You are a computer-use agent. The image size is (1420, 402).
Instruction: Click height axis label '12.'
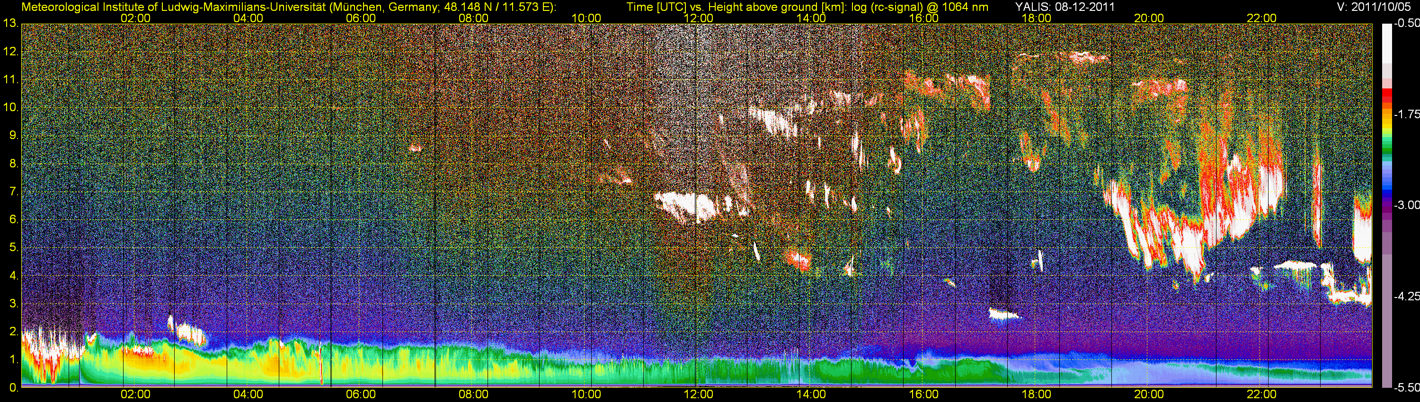coord(10,52)
